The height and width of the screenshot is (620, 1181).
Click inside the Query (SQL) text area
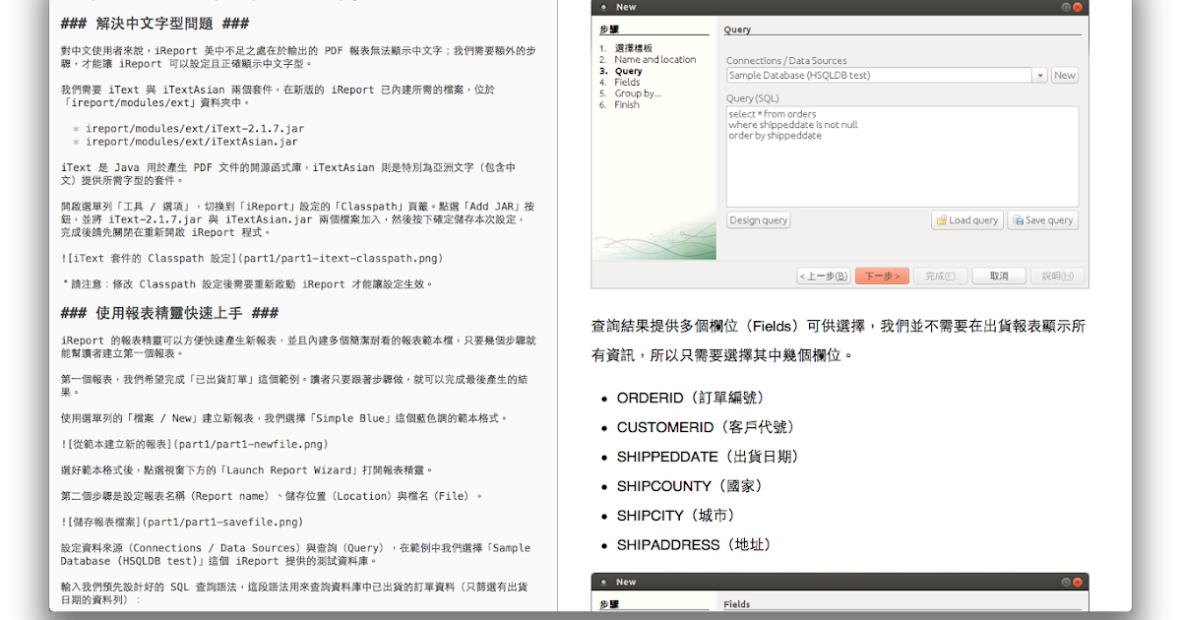tap(902, 156)
